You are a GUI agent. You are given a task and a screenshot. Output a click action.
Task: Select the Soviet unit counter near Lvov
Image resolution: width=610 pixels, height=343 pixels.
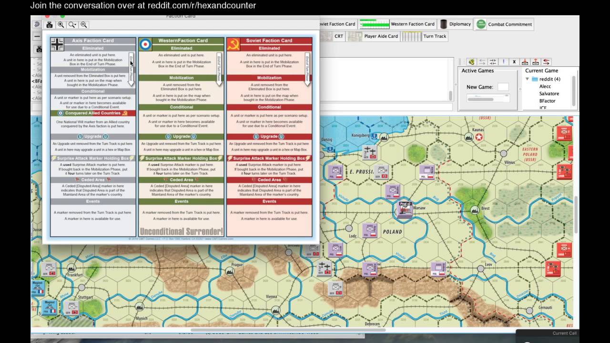(x=552, y=269)
